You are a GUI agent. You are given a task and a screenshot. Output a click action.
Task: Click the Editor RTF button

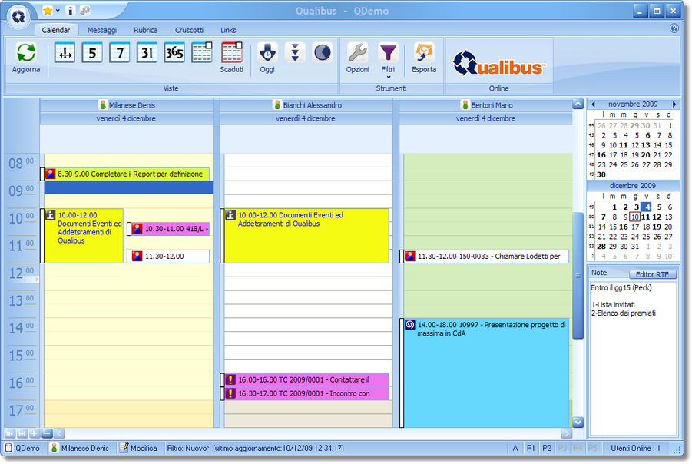(x=652, y=274)
